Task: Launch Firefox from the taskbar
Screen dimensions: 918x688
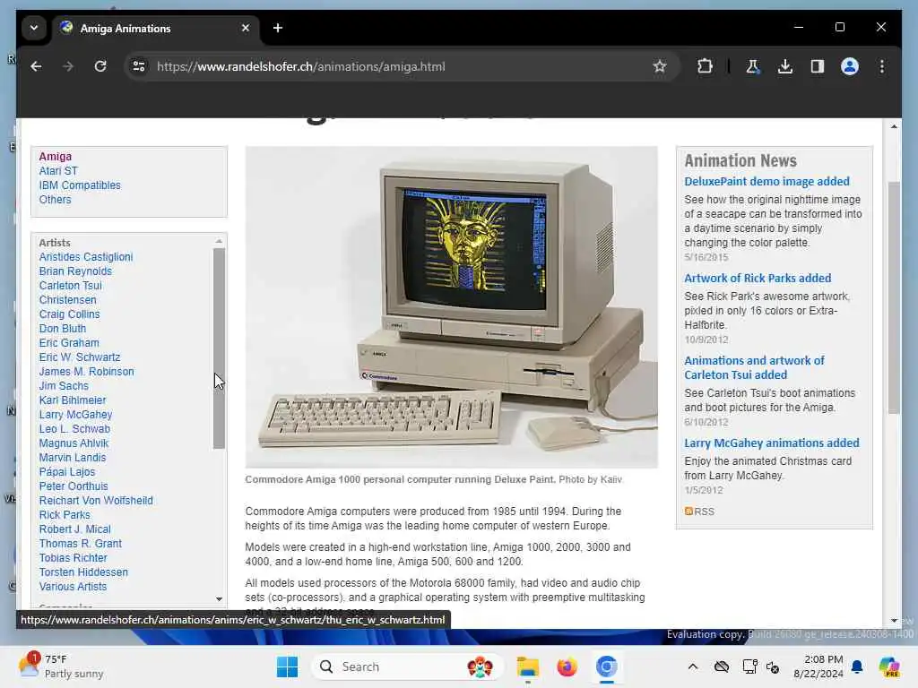Action: point(567,666)
